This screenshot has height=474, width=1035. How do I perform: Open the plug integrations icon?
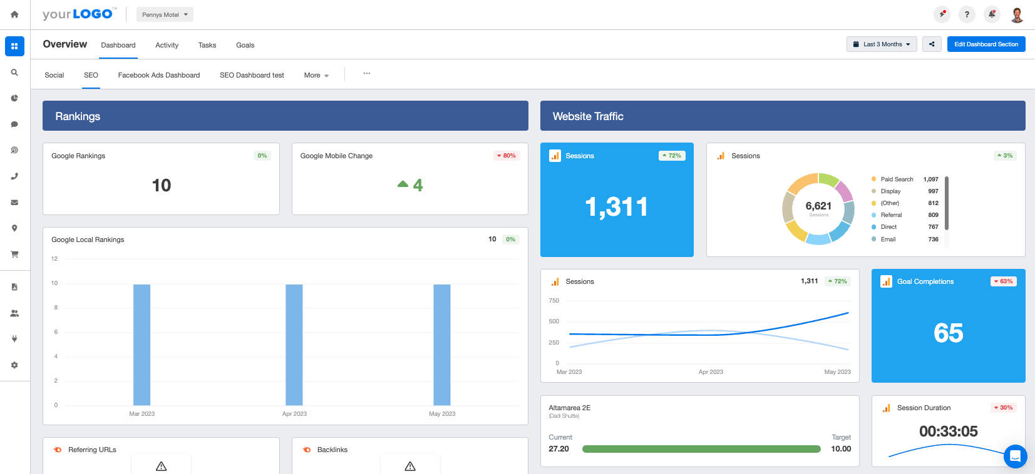tap(14, 339)
